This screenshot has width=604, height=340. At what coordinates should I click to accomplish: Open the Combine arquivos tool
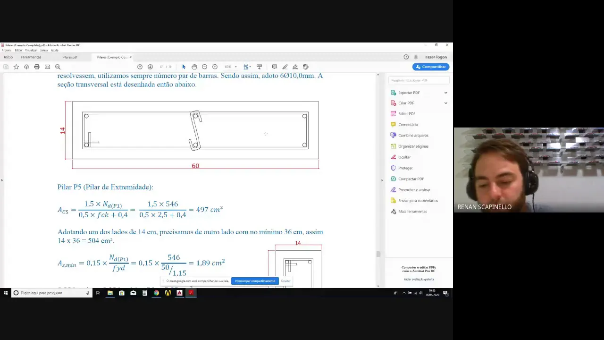tap(413, 136)
